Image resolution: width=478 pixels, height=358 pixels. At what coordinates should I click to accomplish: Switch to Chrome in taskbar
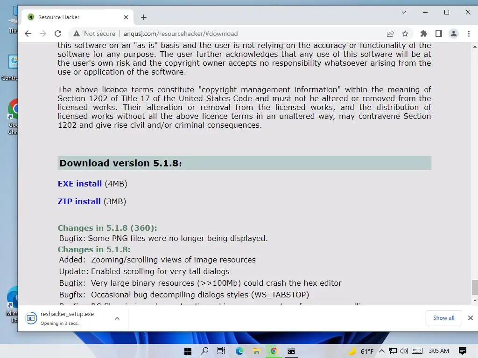tap(274, 351)
